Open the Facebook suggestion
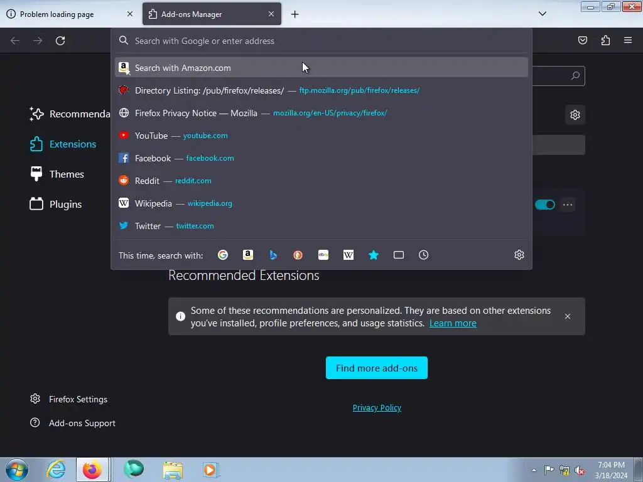Viewport: 643px width, 482px height. (321, 158)
